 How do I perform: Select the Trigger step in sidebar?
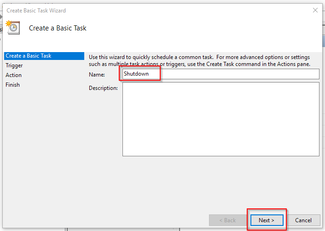click(x=14, y=65)
